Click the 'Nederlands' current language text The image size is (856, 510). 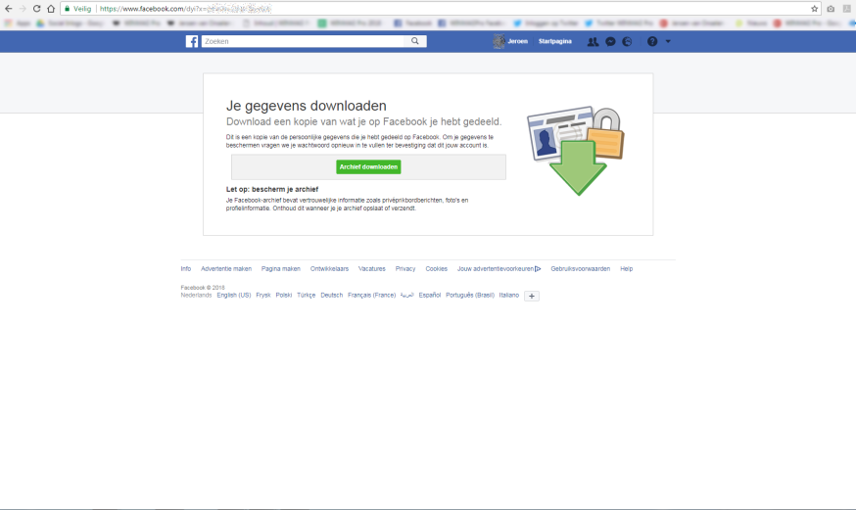(x=196, y=295)
